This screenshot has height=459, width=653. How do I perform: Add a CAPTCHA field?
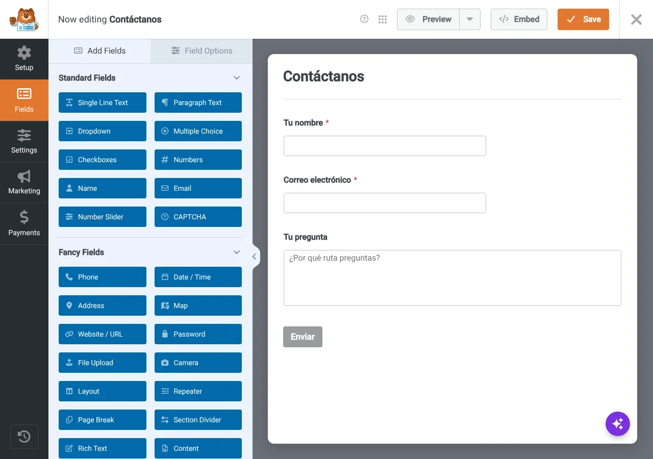click(x=198, y=217)
